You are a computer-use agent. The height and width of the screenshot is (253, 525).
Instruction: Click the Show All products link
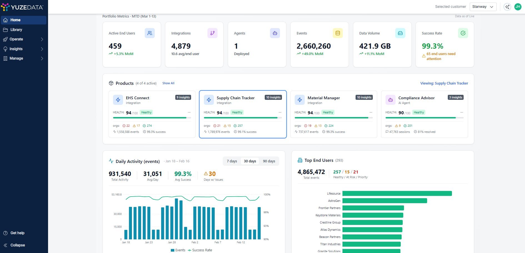[168, 83]
